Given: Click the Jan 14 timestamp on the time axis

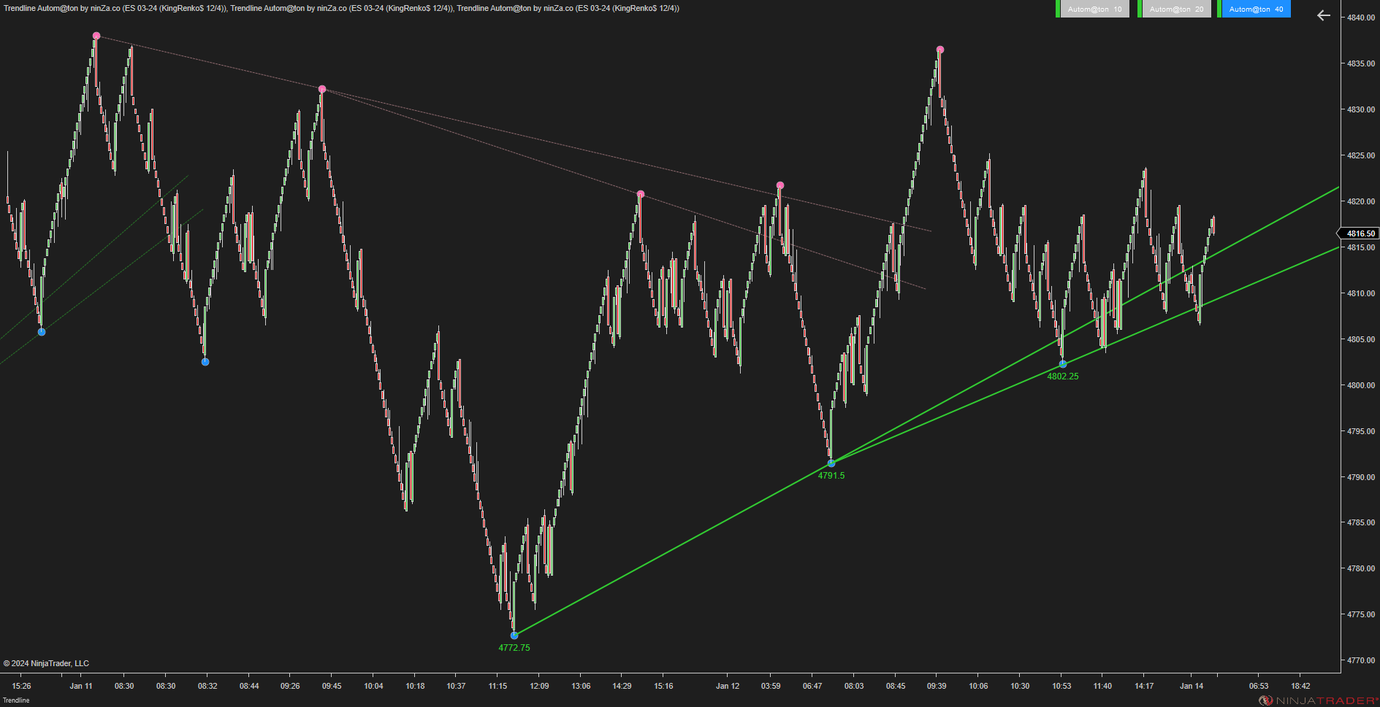Looking at the screenshot, I should point(1192,686).
